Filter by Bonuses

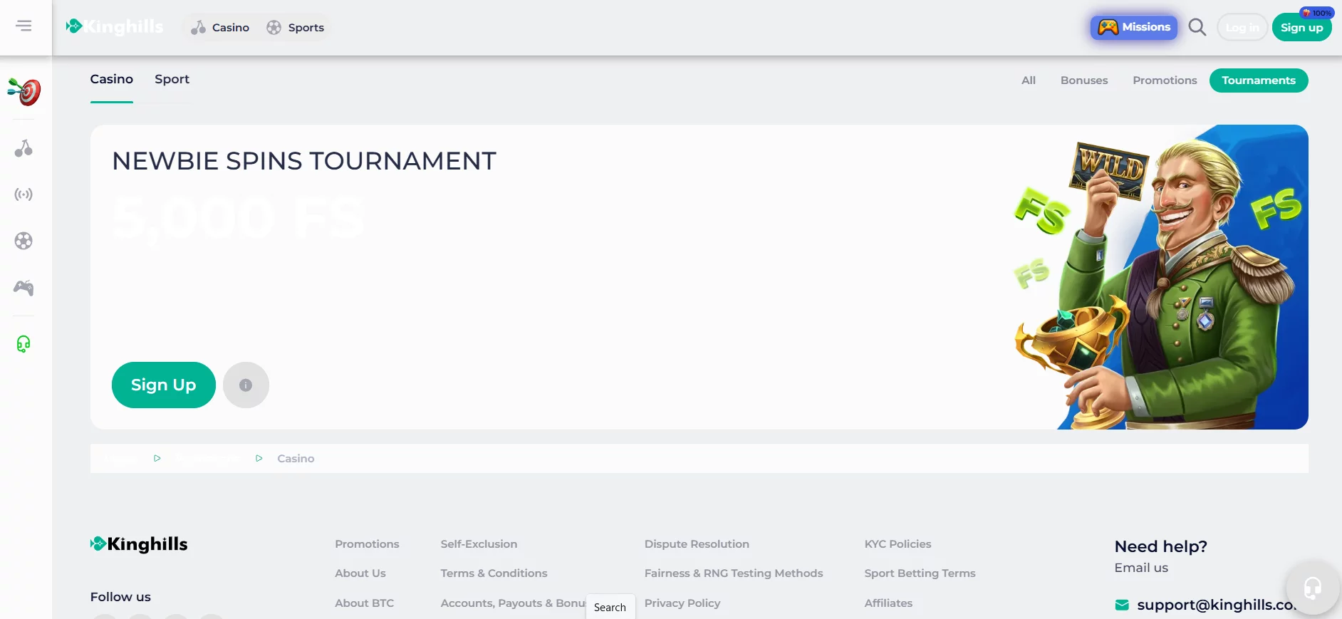[1083, 80]
